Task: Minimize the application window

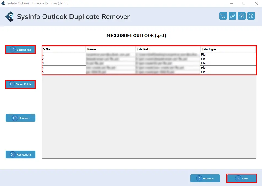Action: point(231,3)
